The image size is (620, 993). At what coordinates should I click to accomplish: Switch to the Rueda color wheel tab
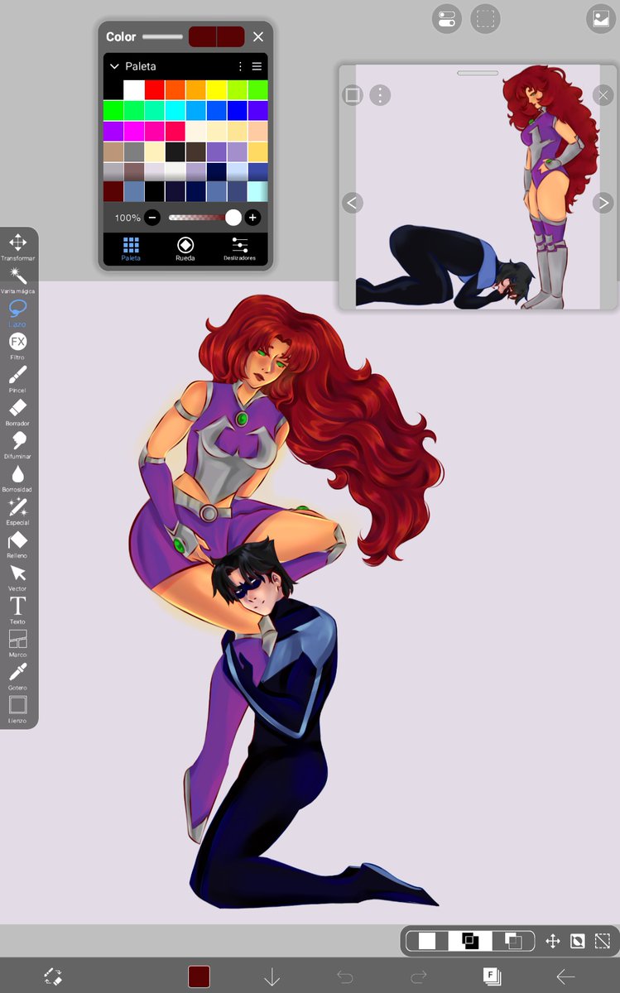click(x=185, y=248)
